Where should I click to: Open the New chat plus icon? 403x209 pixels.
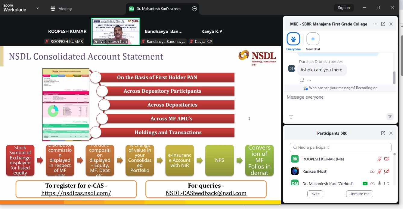313,39
